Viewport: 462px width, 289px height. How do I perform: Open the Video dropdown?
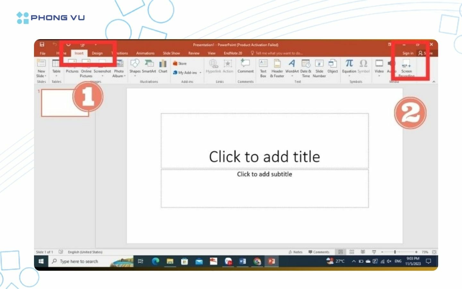(x=379, y=76)
